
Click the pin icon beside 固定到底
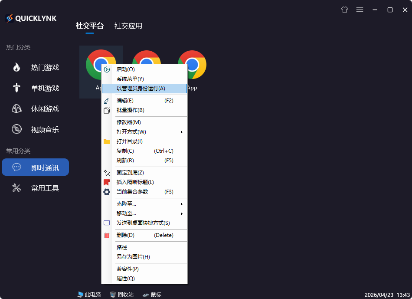click(107, 172)
